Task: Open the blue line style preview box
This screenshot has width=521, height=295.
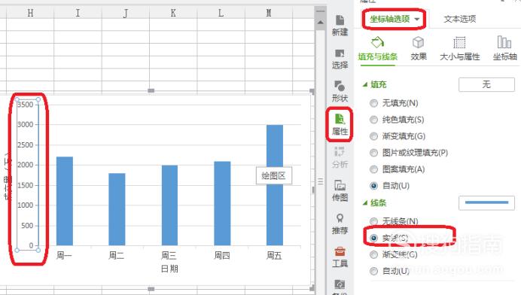Action: pos(486,202)
